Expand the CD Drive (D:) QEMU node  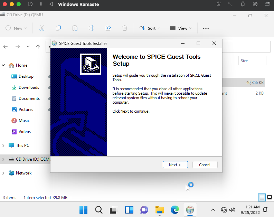[x=3, y=159]
